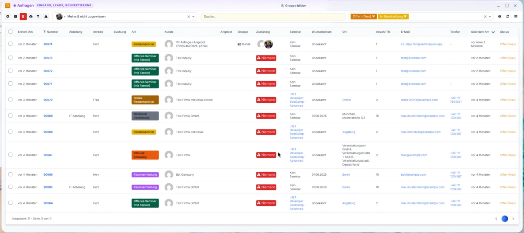The image size is (524, 233).
Task: Focus the 'Suche...' search field
Action: pos(272,17)
